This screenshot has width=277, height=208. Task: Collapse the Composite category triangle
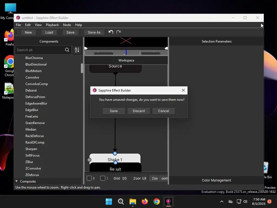(x=17, y=181)
